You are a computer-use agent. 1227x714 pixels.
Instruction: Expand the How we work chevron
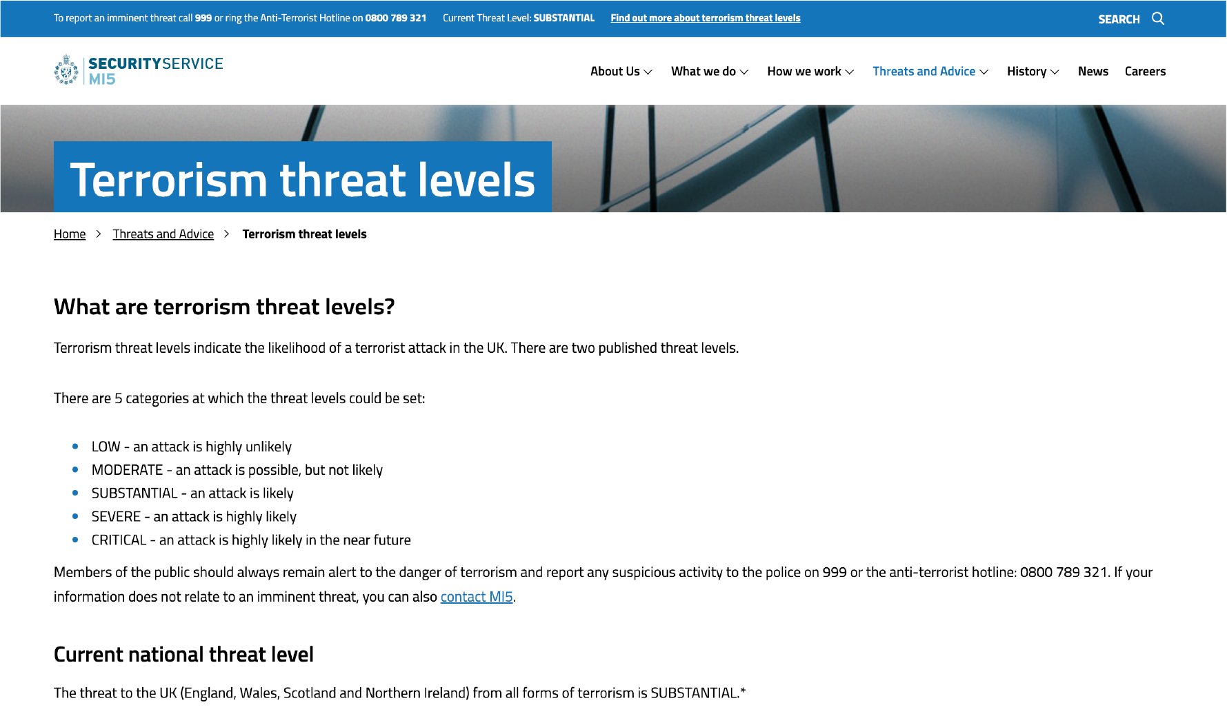(x=850, y=72)
